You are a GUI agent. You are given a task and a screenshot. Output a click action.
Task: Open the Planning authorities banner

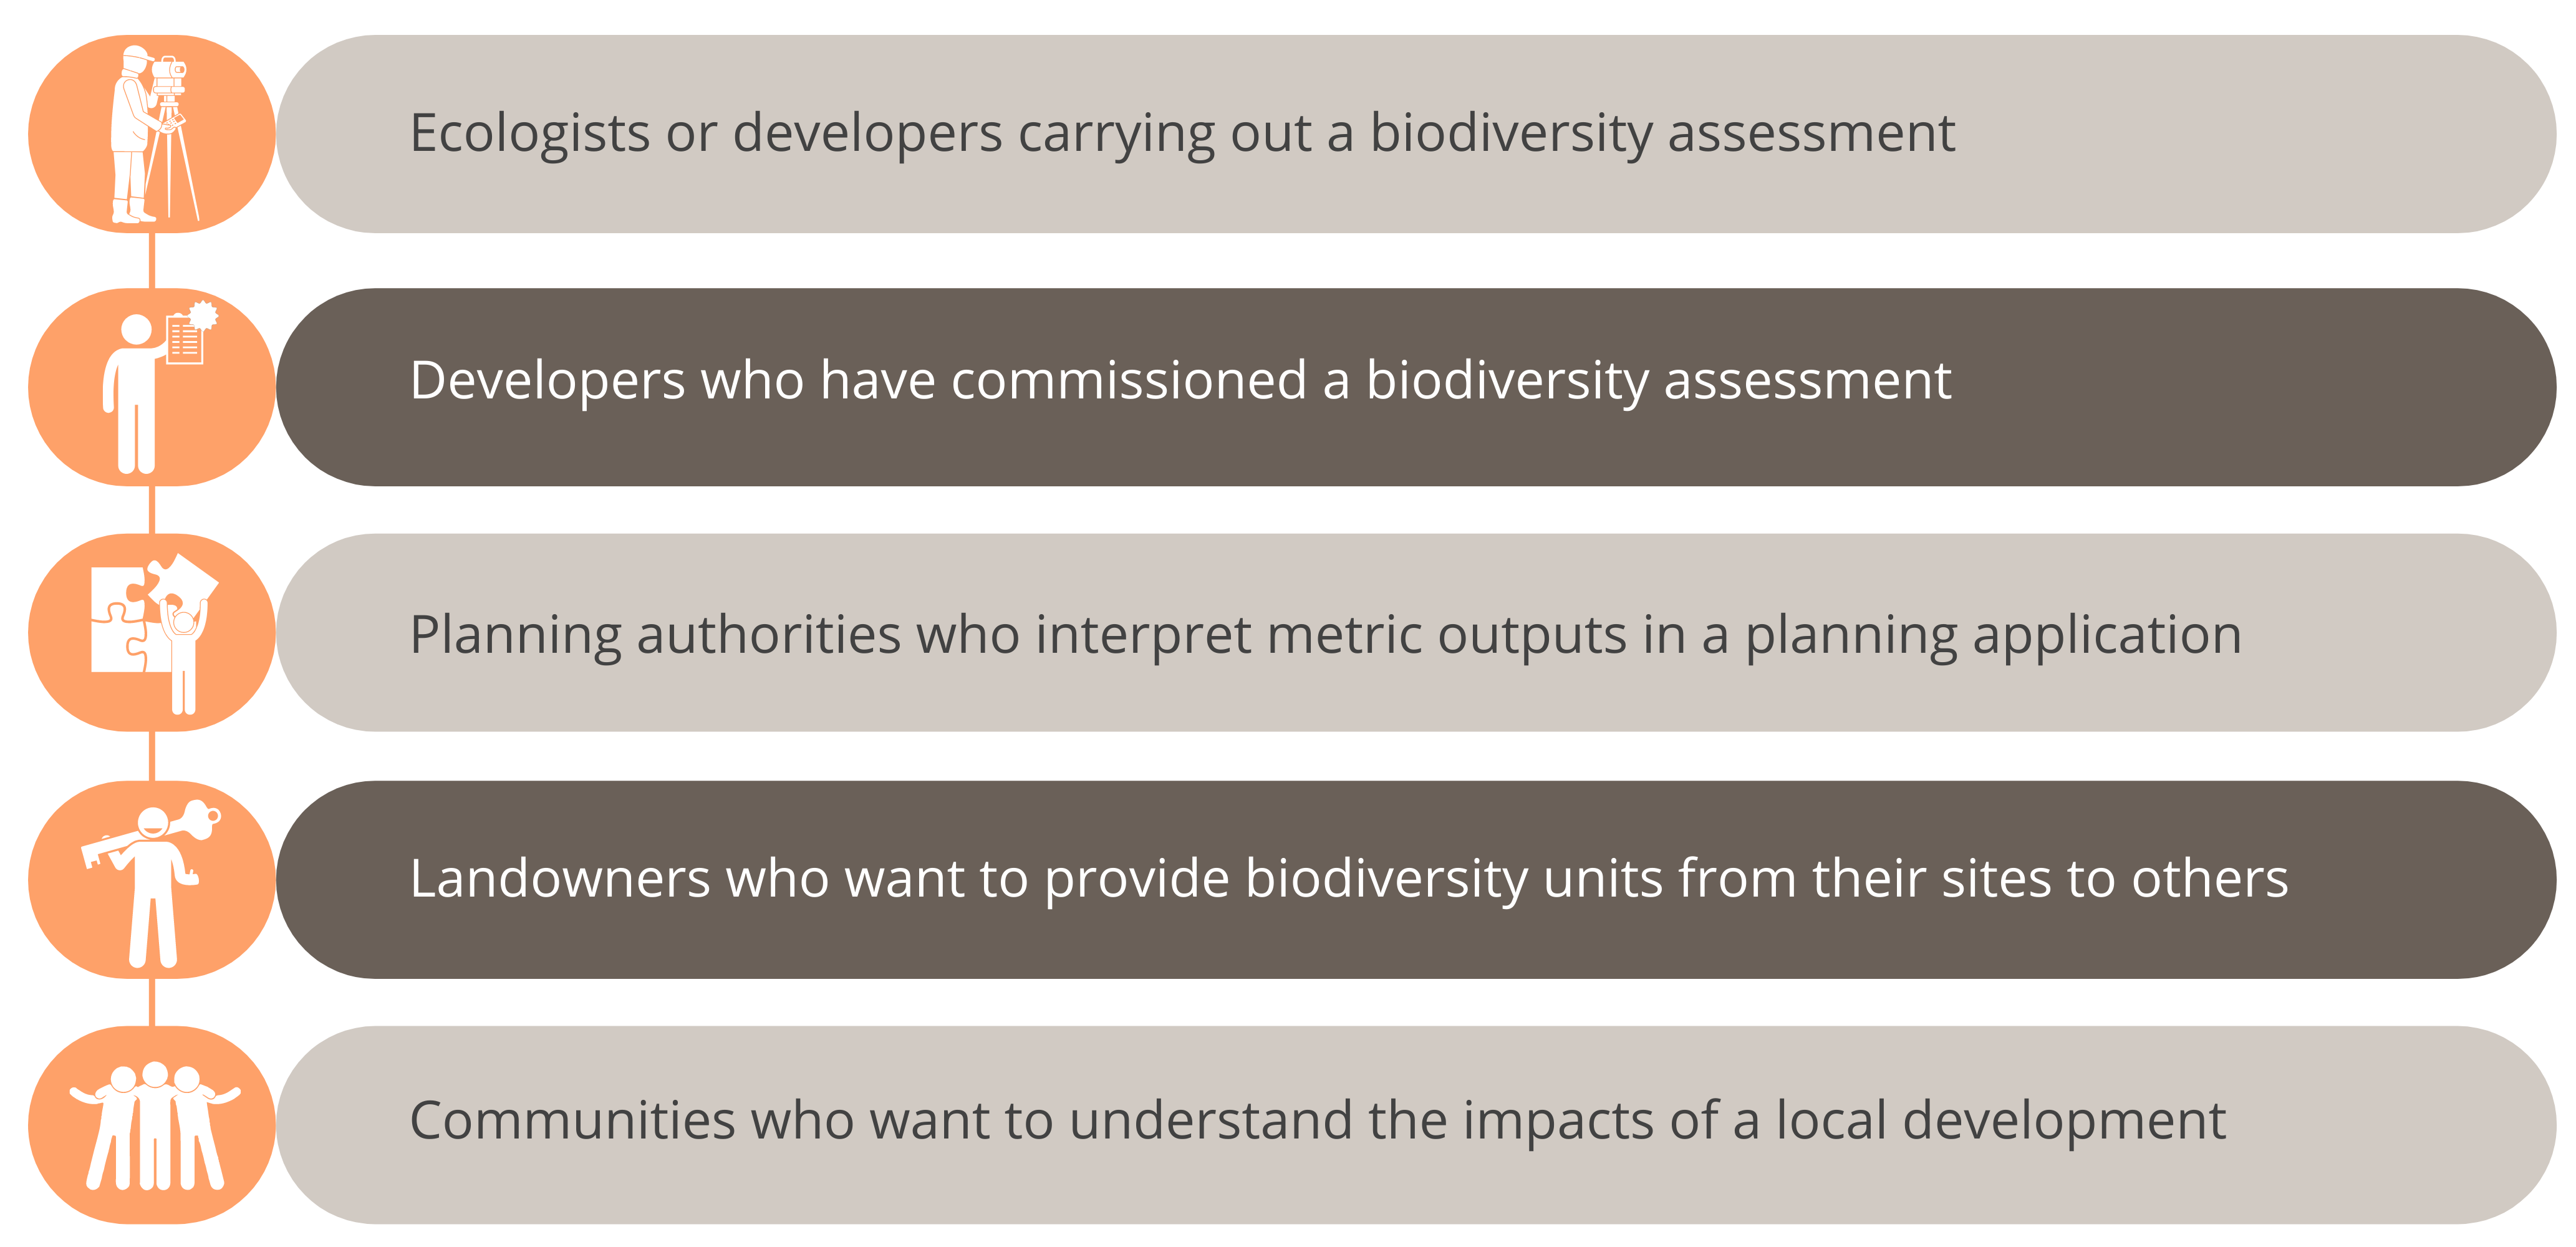(x=1415, y=633)
